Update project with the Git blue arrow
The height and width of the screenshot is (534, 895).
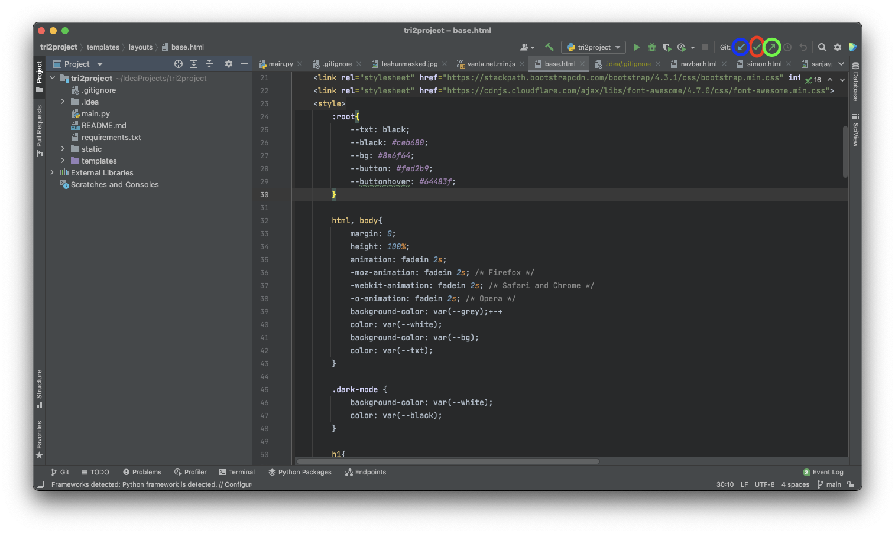[x=741, y=47]
